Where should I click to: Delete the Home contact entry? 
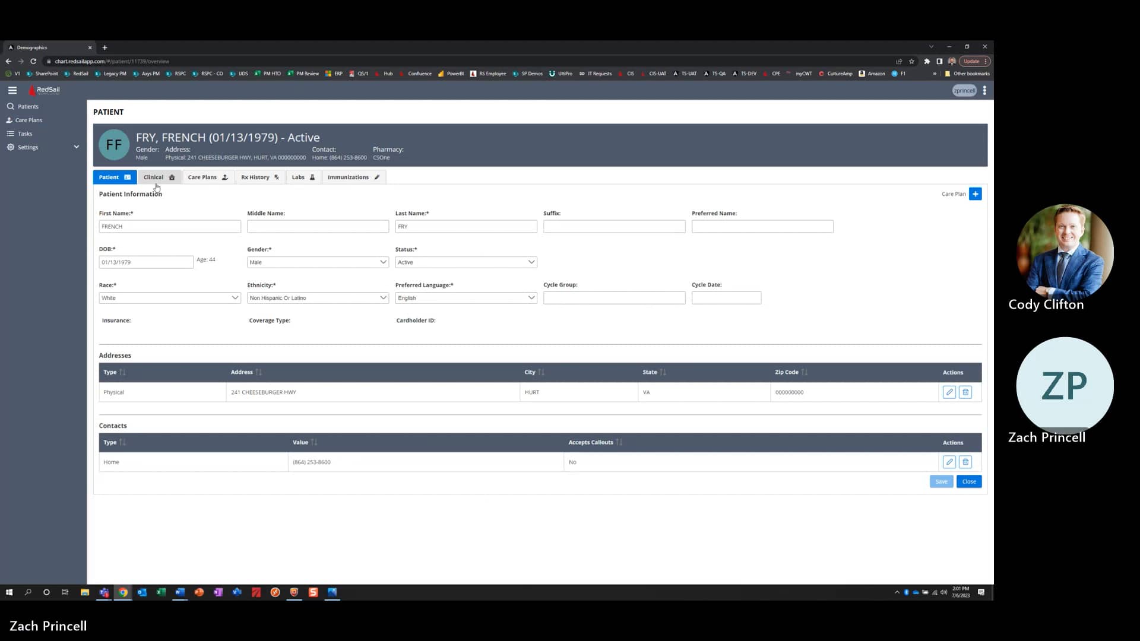(965, 462)
